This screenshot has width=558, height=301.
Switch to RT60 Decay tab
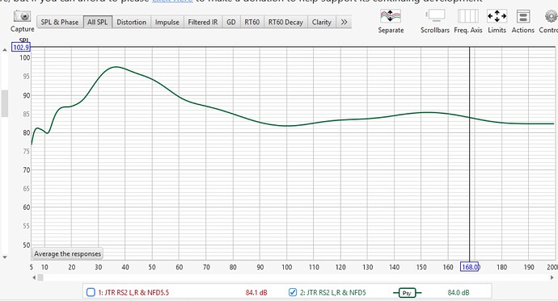(285, 22)
